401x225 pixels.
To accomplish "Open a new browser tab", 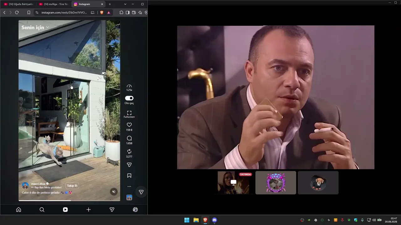I will [x=110, y=4].
